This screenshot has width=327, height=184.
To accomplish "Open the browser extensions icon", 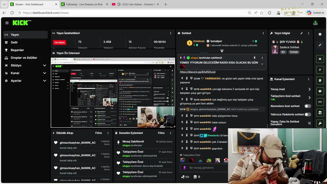I will 269,13.
